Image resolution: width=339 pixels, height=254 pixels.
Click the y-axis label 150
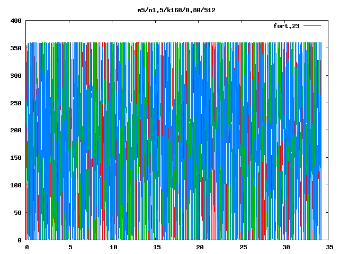16,158
